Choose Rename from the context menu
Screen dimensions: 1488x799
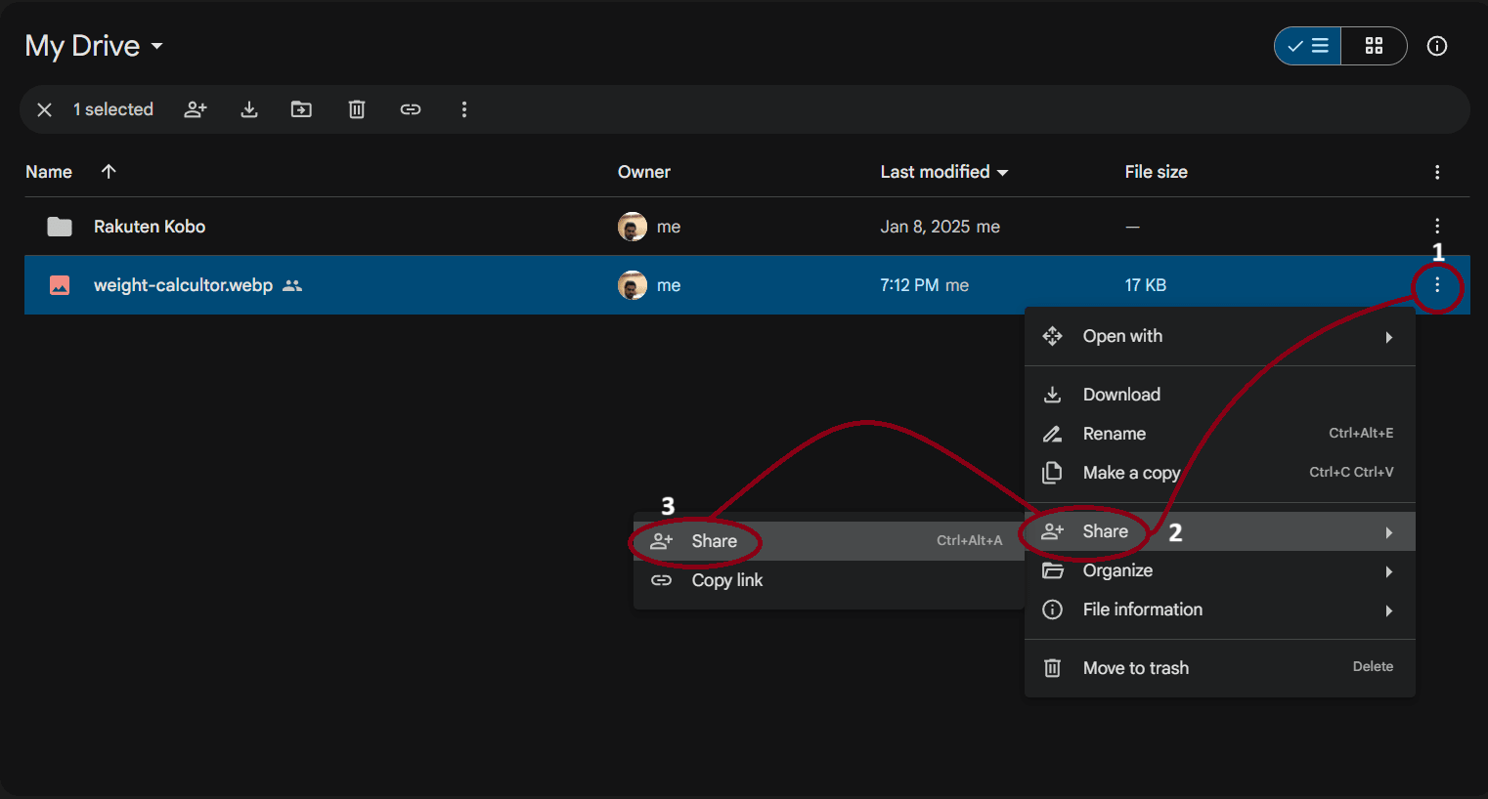1115,434
